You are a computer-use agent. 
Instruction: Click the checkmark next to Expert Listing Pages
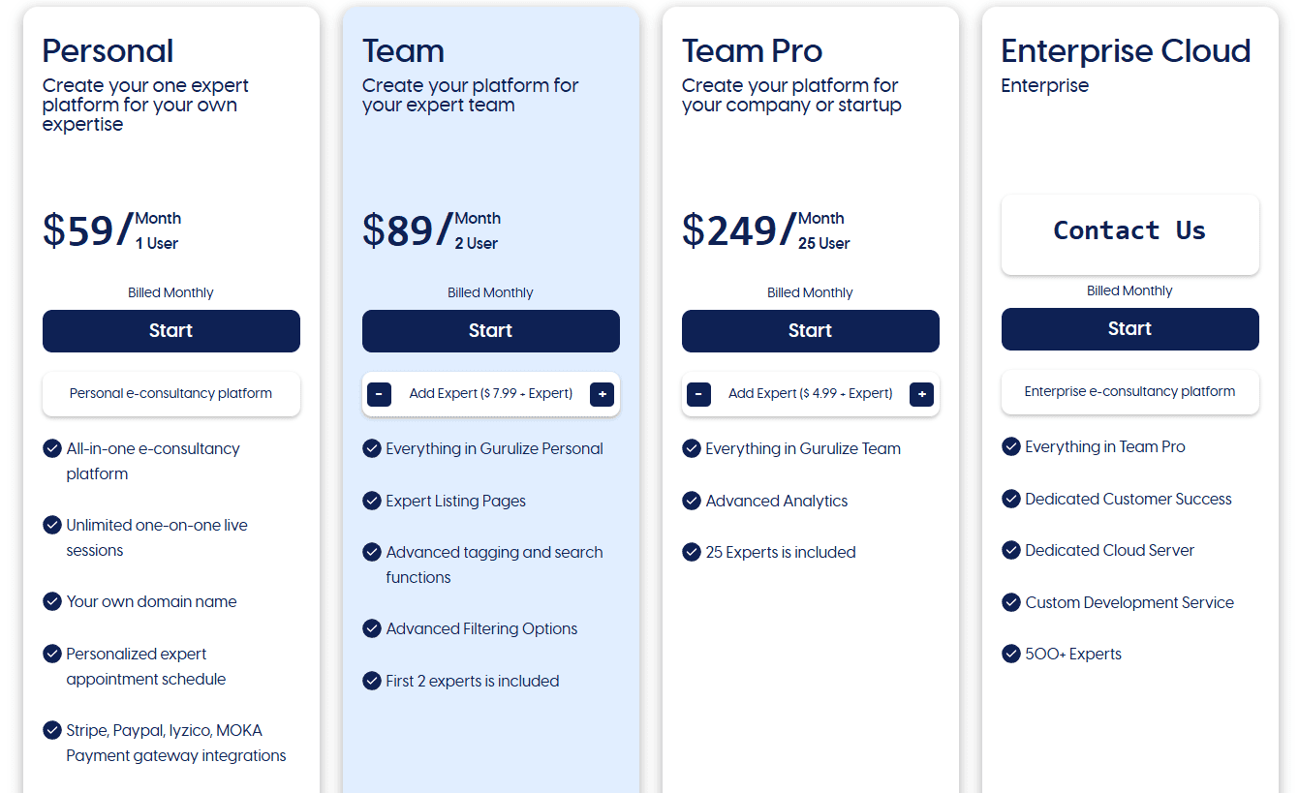click(372, 501)
